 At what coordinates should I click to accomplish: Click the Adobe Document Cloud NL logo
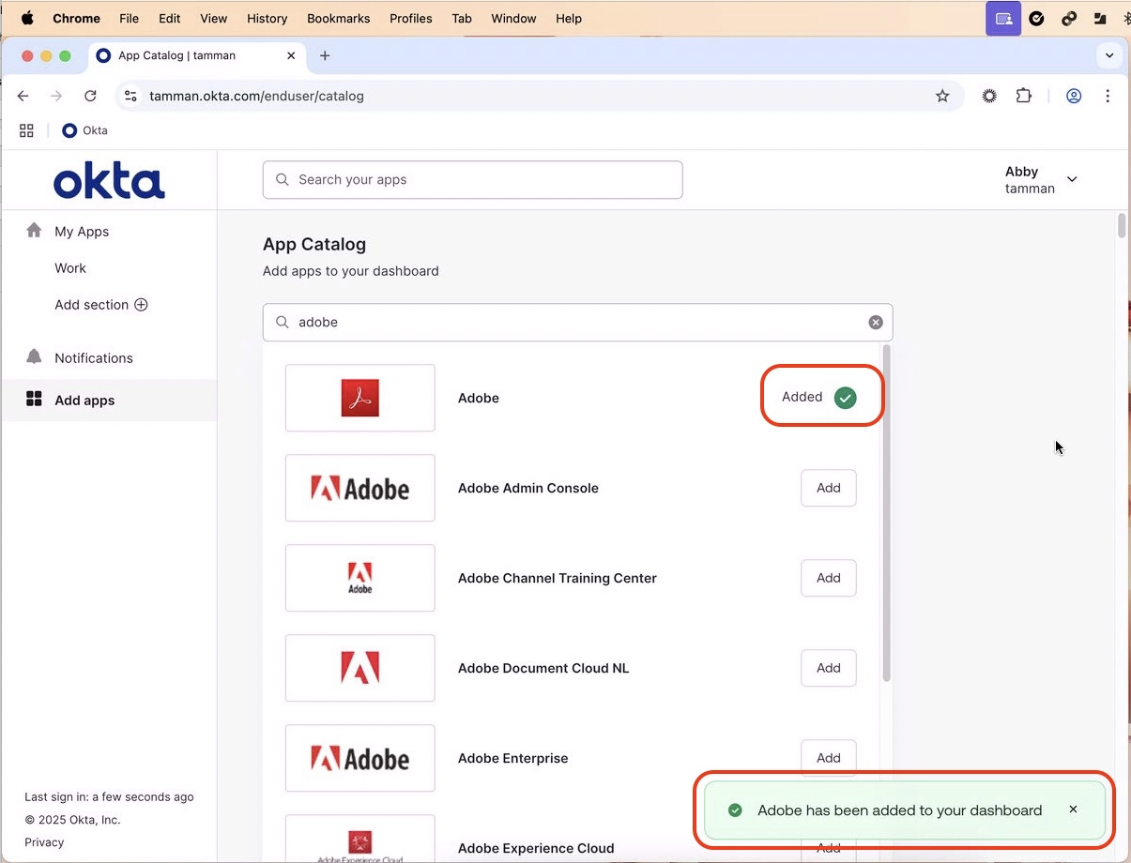pyautogui.click(x=359, y=668)
